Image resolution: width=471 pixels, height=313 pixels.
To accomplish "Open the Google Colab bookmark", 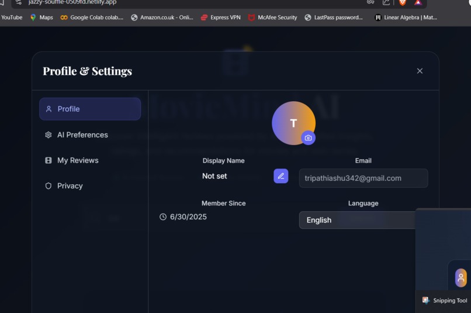I will (x=92, y=18).
